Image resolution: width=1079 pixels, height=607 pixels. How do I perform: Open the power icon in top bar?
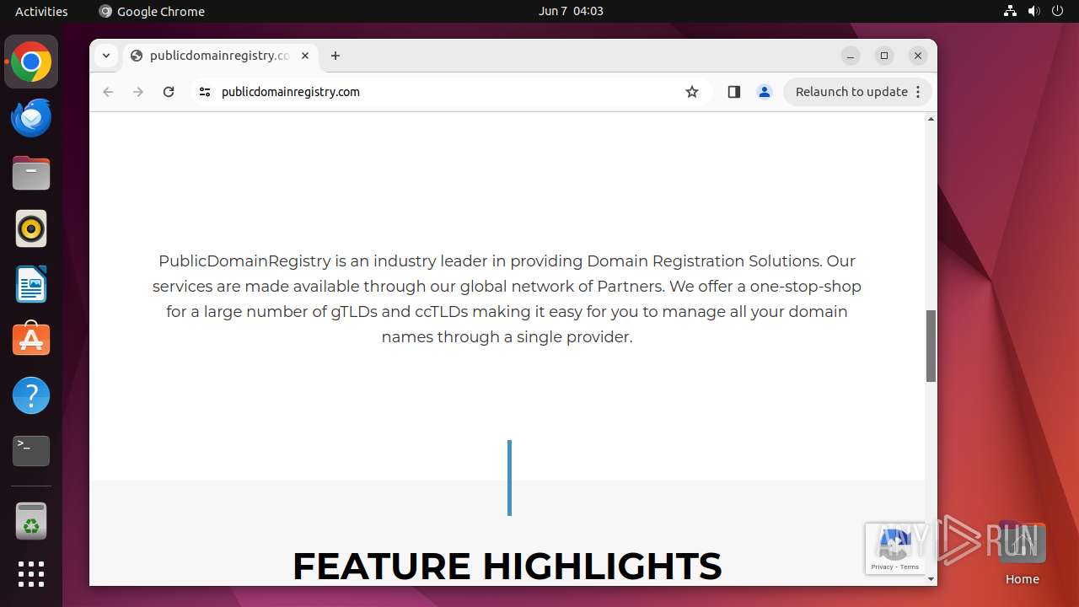click(x=1057, y=11)
